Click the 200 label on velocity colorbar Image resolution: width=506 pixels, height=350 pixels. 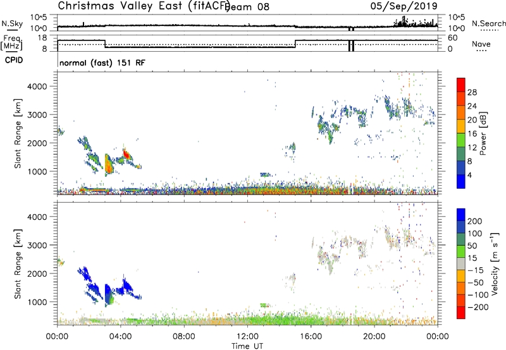(475, 221)
